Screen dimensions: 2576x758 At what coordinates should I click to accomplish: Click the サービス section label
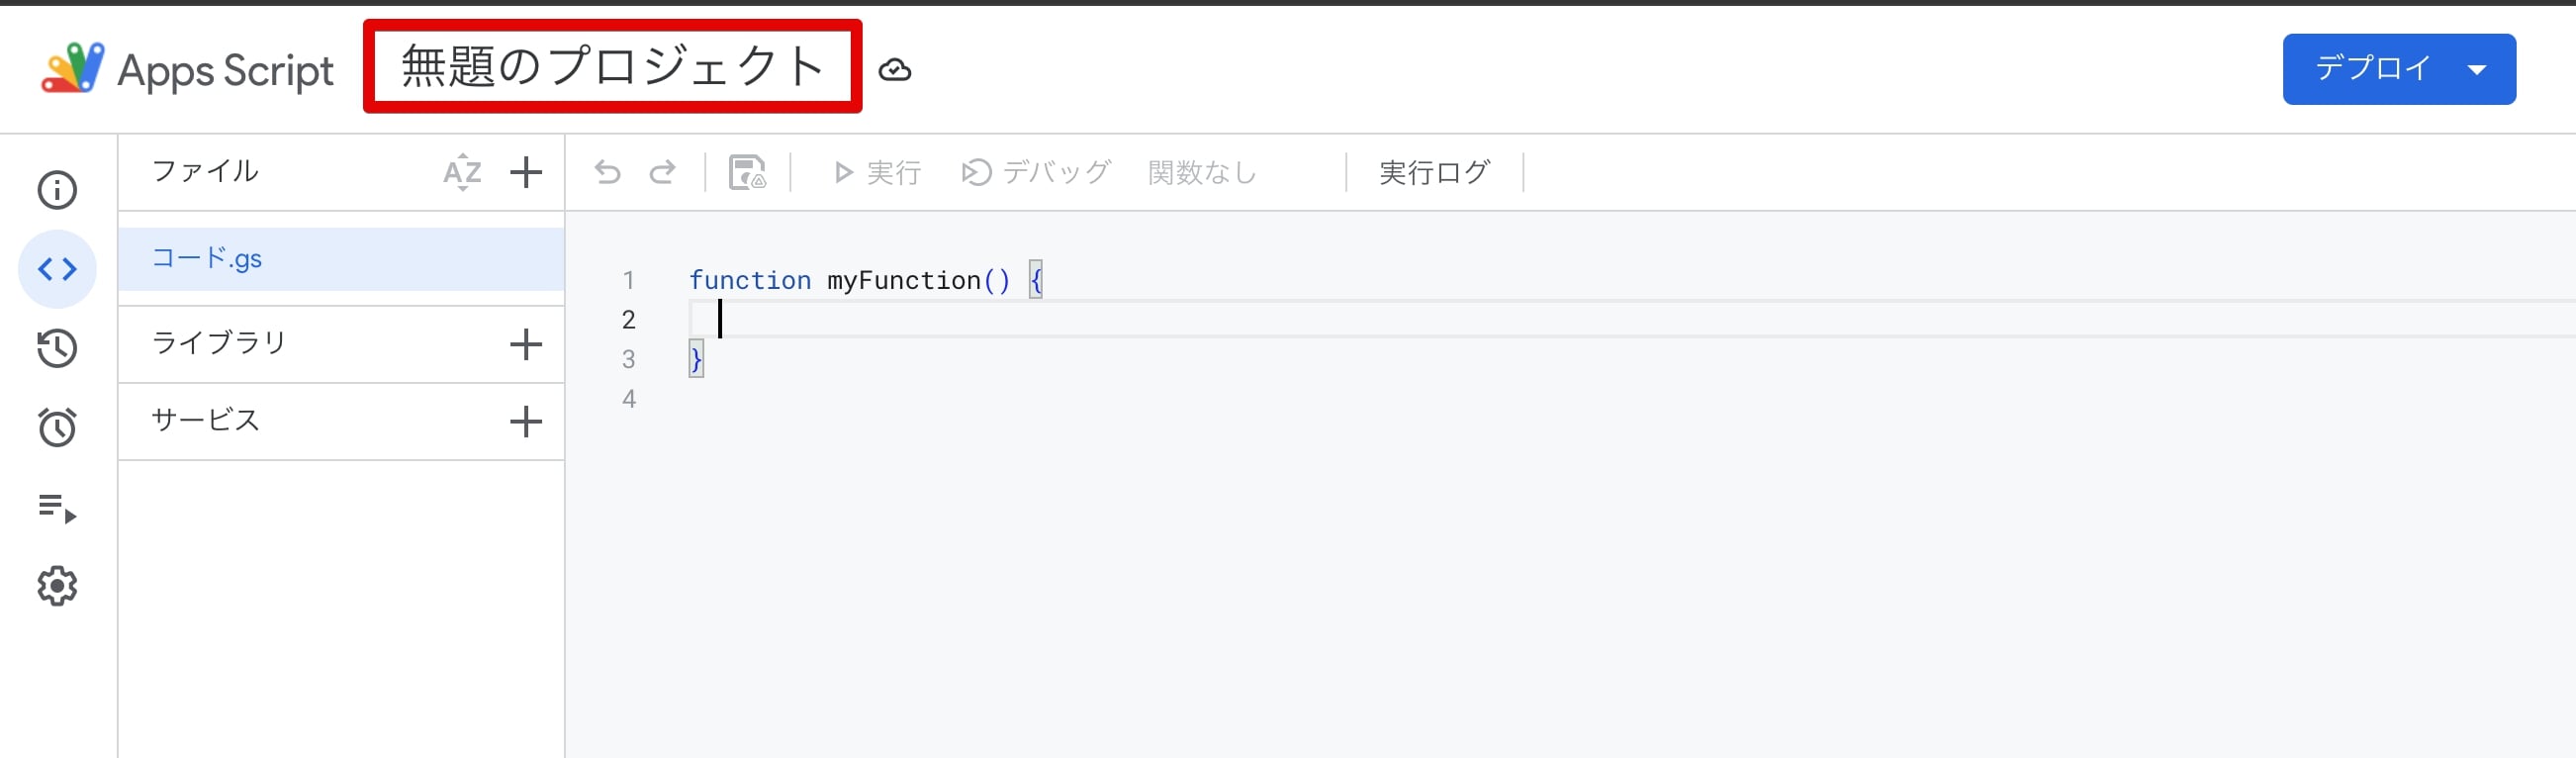[205, 420]
